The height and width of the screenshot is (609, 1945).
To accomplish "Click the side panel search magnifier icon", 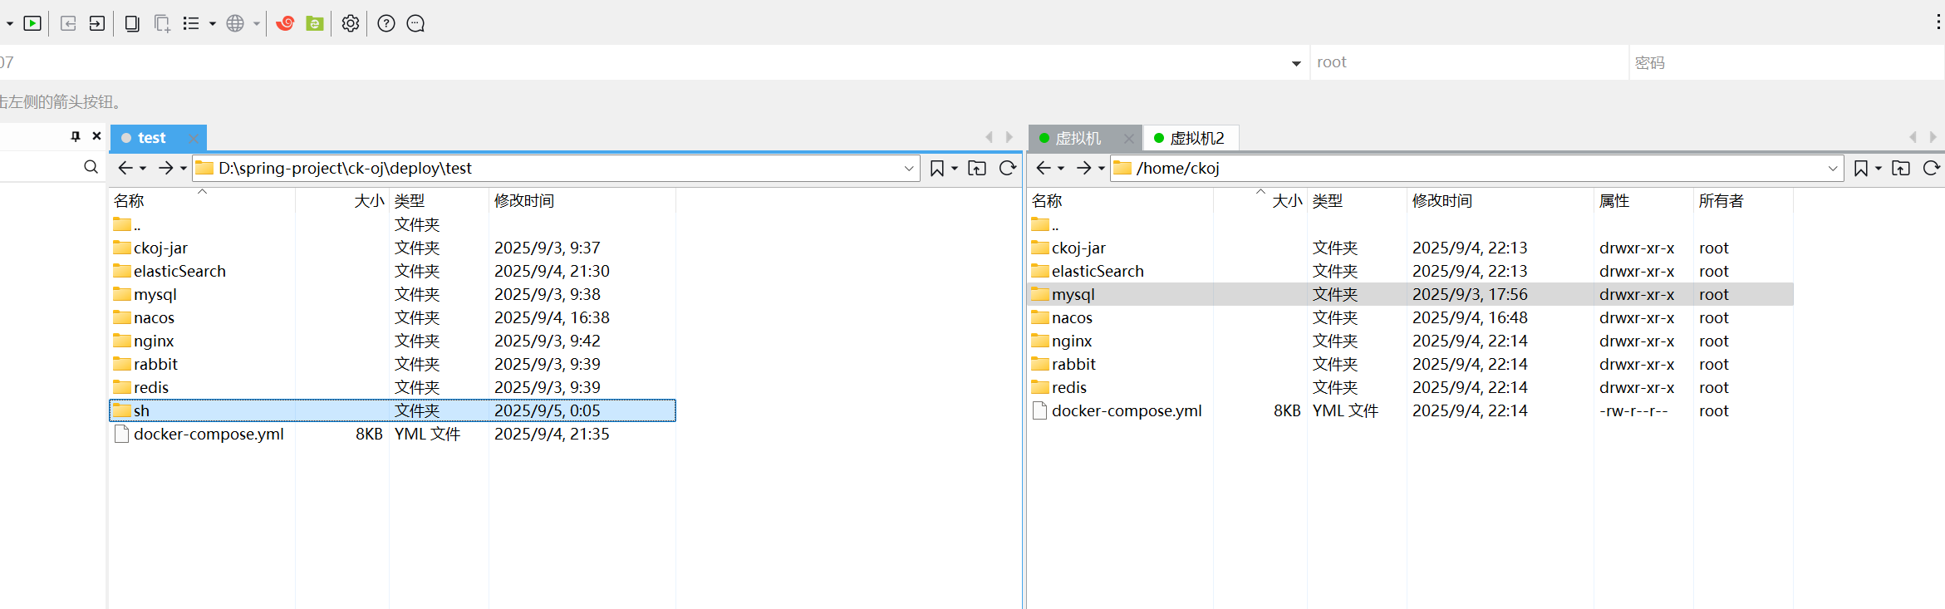I will [x=91, y=167].
